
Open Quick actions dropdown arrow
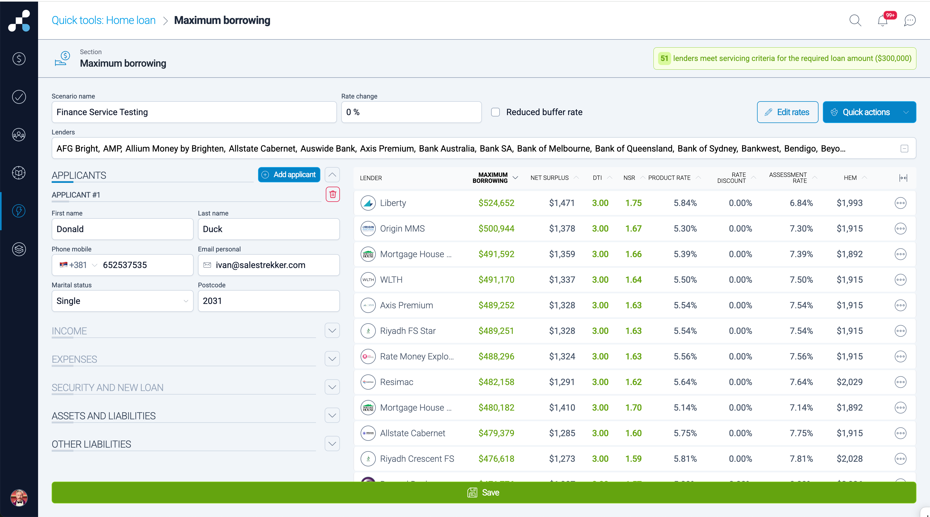pos(906,112)
